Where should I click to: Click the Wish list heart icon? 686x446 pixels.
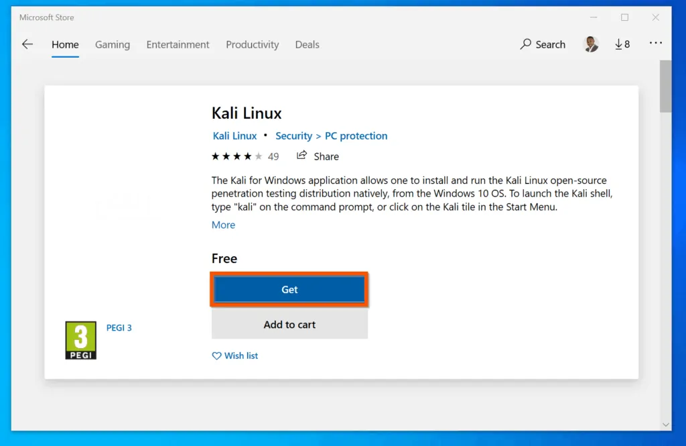click(x=216, y=356)
